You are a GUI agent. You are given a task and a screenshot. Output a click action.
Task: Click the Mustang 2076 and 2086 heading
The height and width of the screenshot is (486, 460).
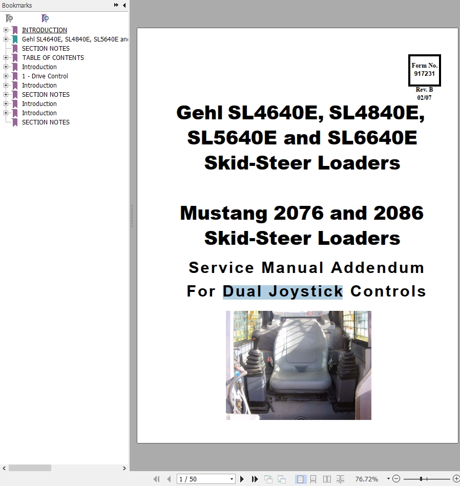point(302,213)
